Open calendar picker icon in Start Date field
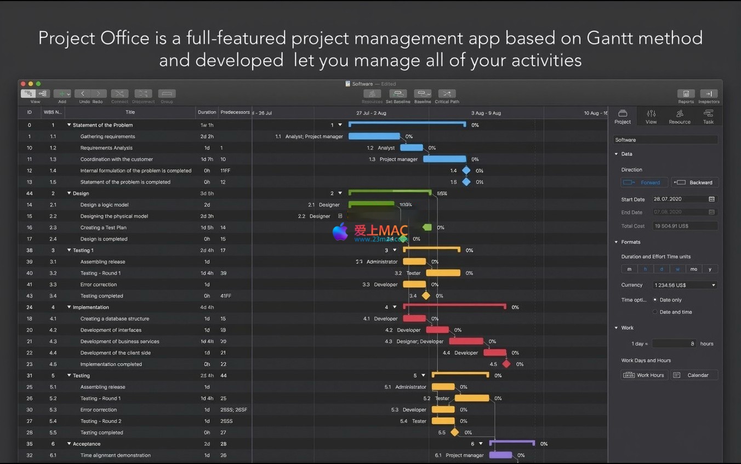Image resolution: width=741 pixels, height=464 pixels. (x=711, y=199)
